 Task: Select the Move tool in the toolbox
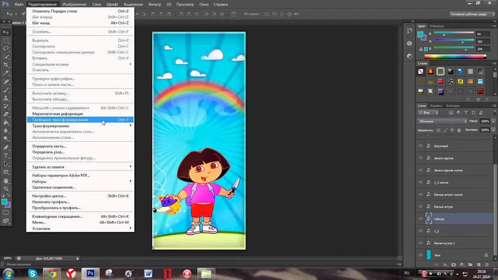click(x=6, y=32)
